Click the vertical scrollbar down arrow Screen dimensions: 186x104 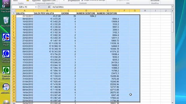(x=172, y=103)
